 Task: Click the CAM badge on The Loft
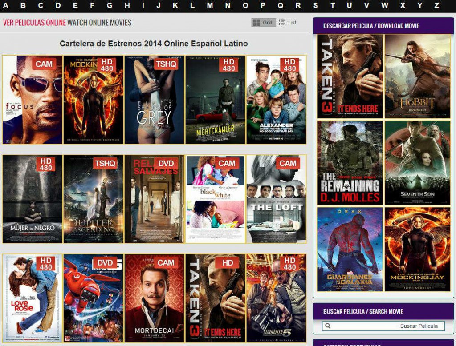click(288, 163)
